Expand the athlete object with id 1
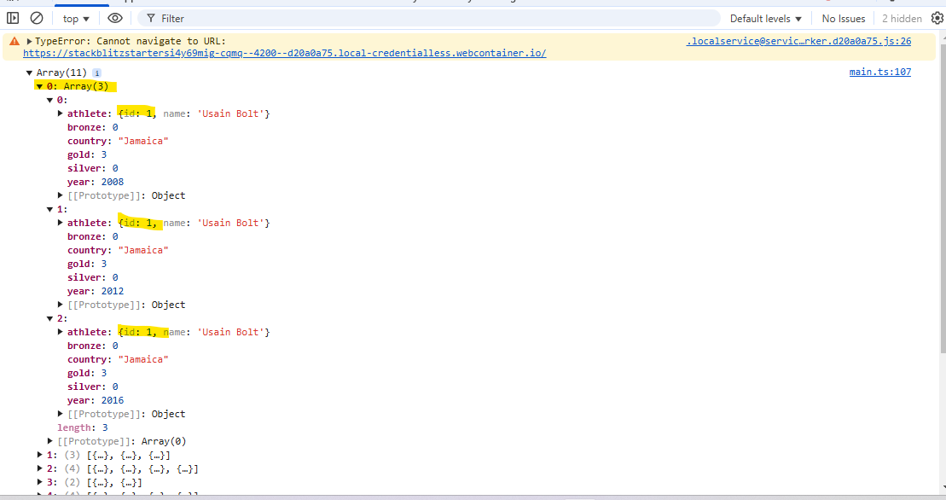This screenshot has width=946, height=500. (60, 113)
